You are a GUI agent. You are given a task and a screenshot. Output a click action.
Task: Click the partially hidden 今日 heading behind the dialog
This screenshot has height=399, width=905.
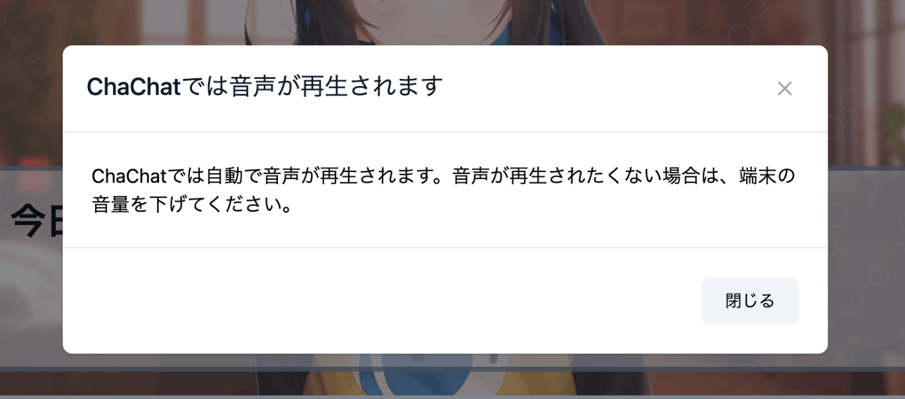[37, 220]
